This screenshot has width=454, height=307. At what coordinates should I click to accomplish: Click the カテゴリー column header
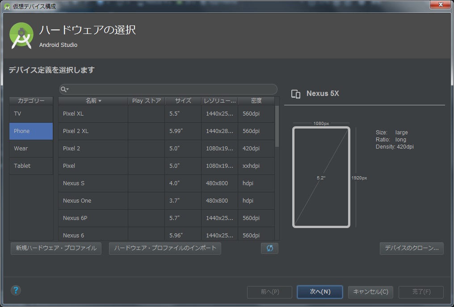pyautogui.click(x=31, y=100)
